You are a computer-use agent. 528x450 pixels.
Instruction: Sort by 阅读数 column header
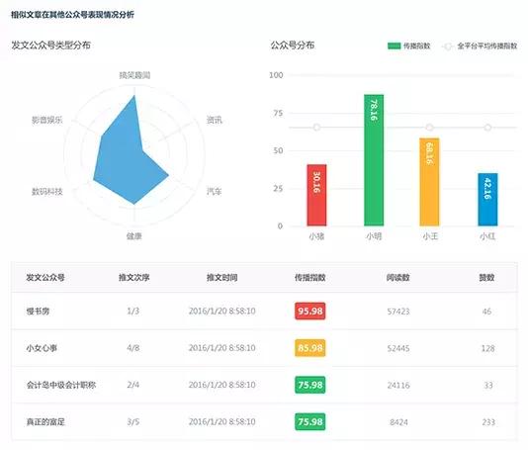pos(398,278)
